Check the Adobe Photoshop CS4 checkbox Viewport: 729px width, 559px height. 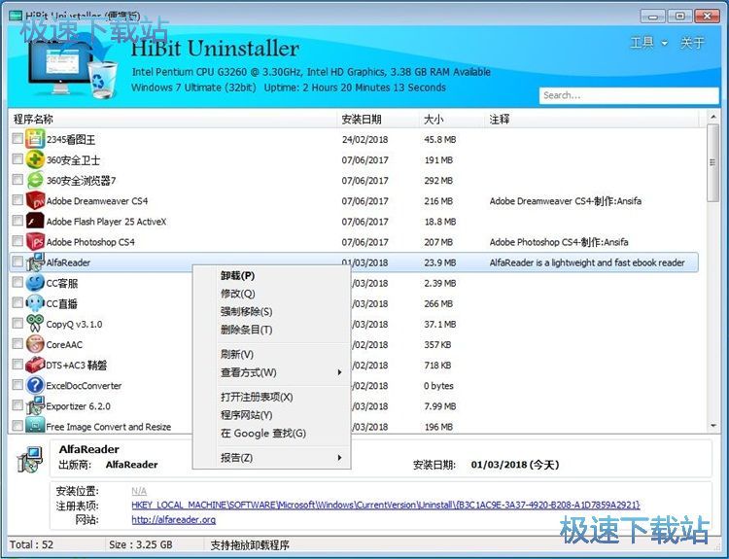[x=17, y=241]
